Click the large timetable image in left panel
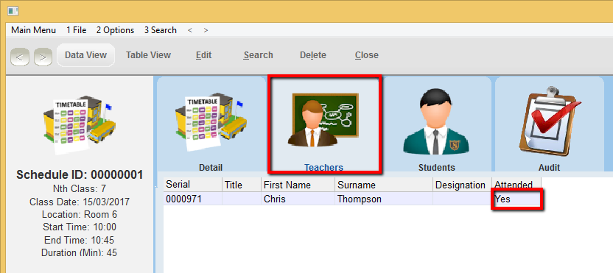 tap(80, 124)
